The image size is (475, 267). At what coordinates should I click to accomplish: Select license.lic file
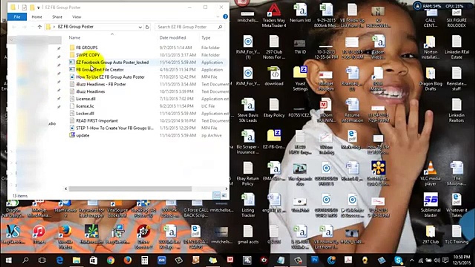[x=85, y=106]
